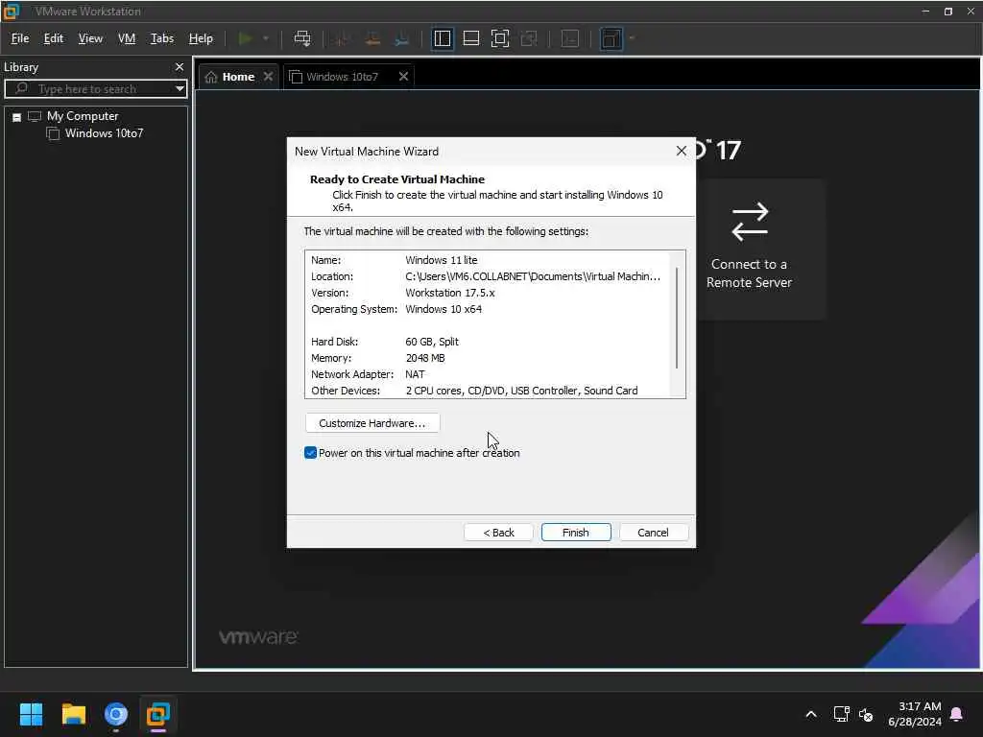This screenshot has width=983, height=737.
Task: Click the 'Workstation 17.5.x' version value
Action: [450, 293]
